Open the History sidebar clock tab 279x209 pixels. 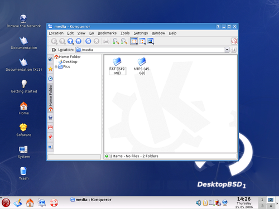point(50,79)
